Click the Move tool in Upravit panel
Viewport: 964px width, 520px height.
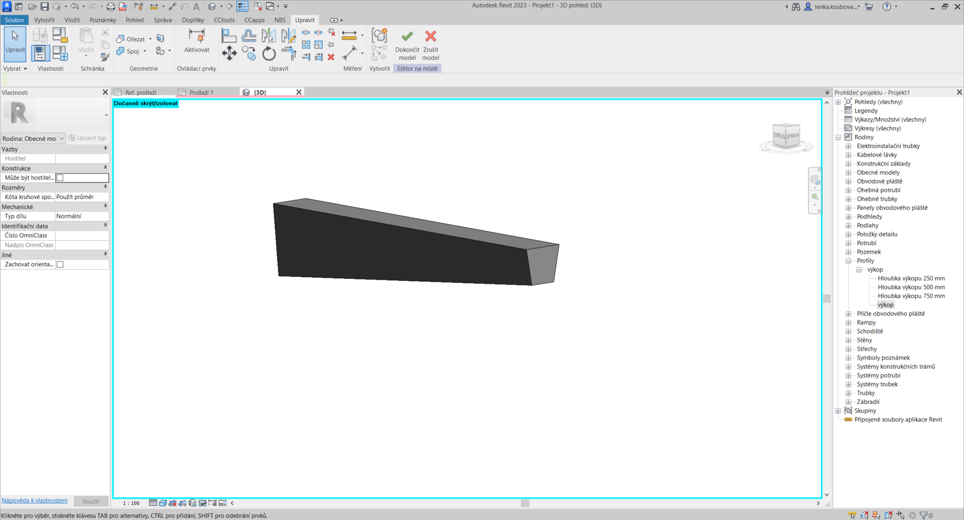229,53
